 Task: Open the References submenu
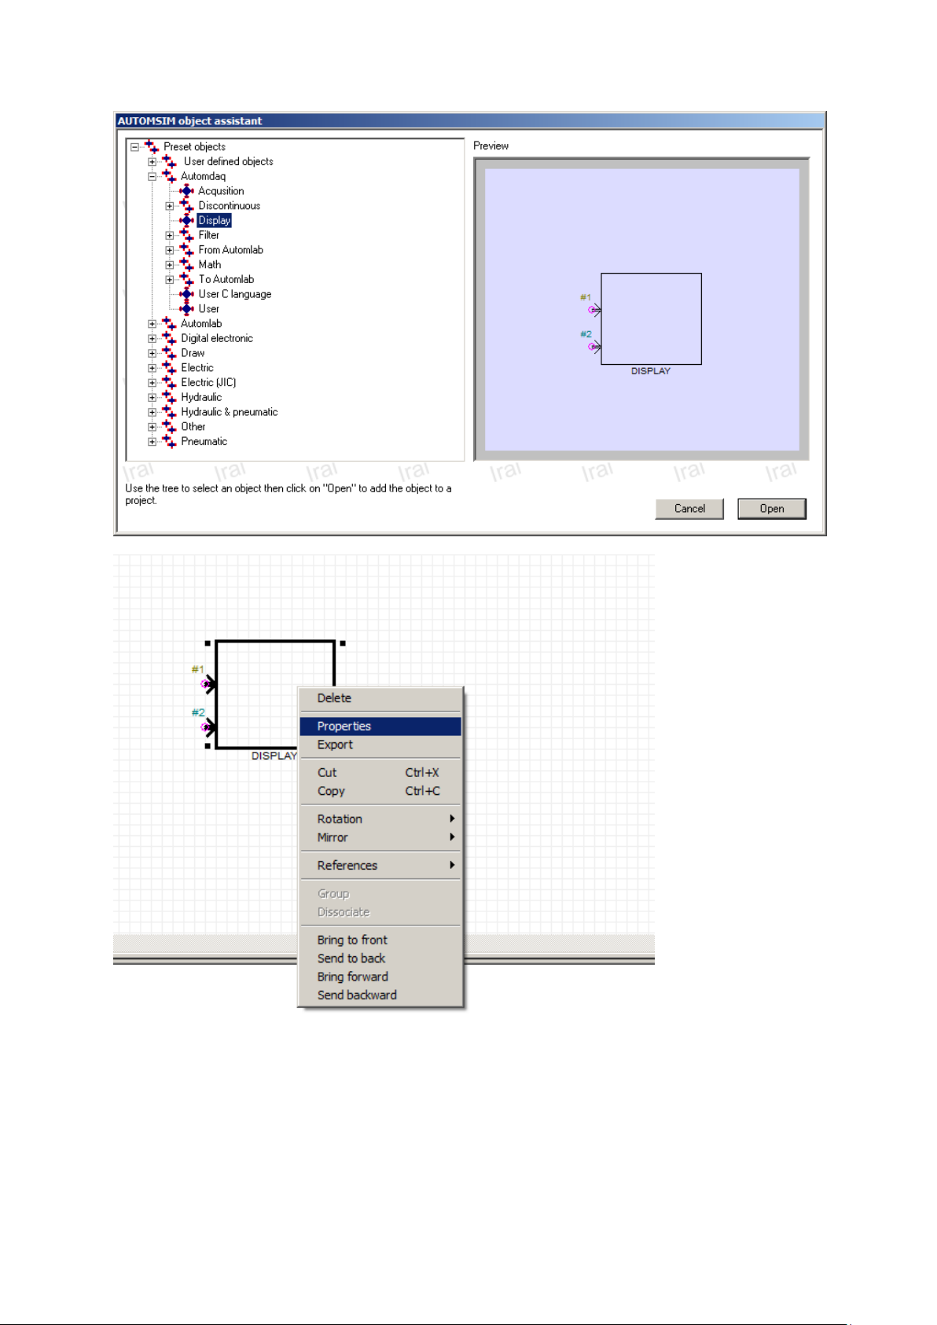(380, 866)
